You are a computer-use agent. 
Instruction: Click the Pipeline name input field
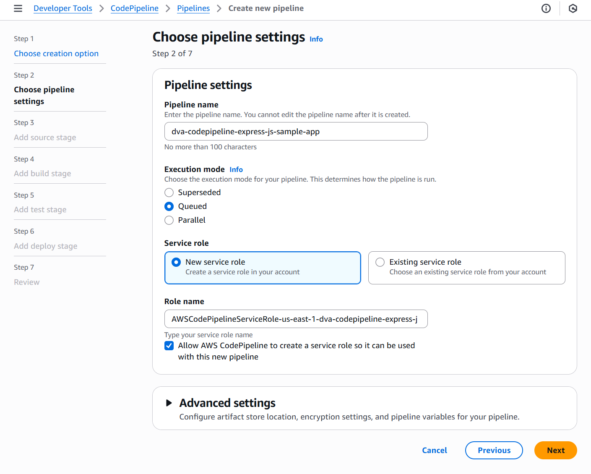[x=296, y=132]
